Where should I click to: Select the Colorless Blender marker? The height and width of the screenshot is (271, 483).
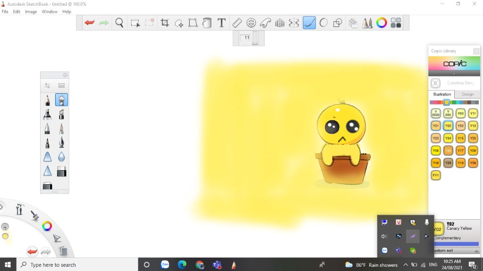(x=435, y=83)
